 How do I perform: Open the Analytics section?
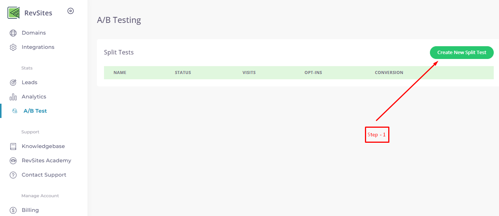pos(34,97)
